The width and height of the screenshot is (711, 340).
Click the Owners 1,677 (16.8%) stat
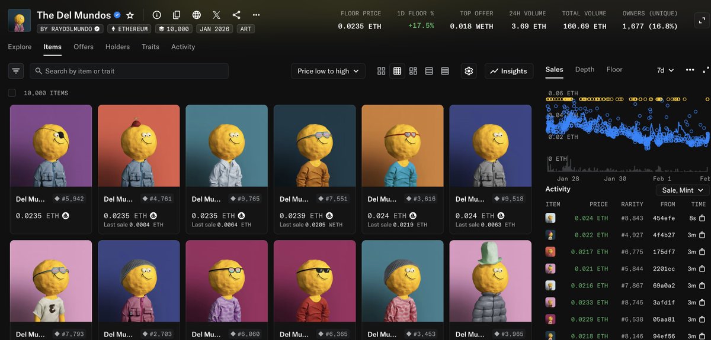pos(650,20)
